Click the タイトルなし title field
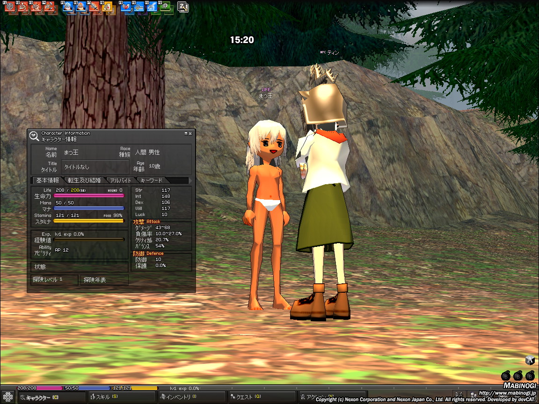The width and height of the screenshot is (539, 404). point(95,167)
